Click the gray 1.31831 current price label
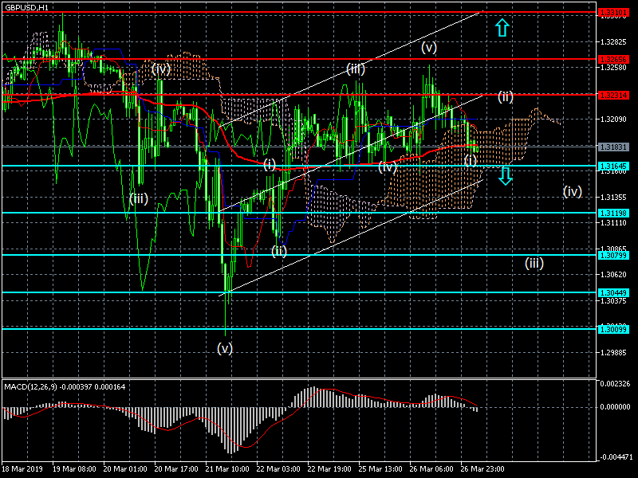 [x=613, y=147]
